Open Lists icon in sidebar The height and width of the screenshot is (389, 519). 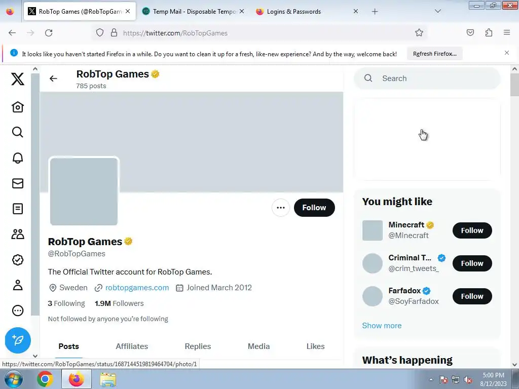18,209
